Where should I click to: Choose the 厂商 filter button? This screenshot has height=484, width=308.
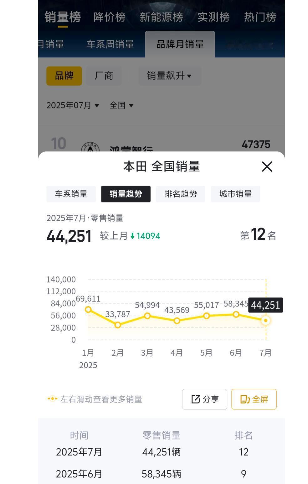click(104, 76)
